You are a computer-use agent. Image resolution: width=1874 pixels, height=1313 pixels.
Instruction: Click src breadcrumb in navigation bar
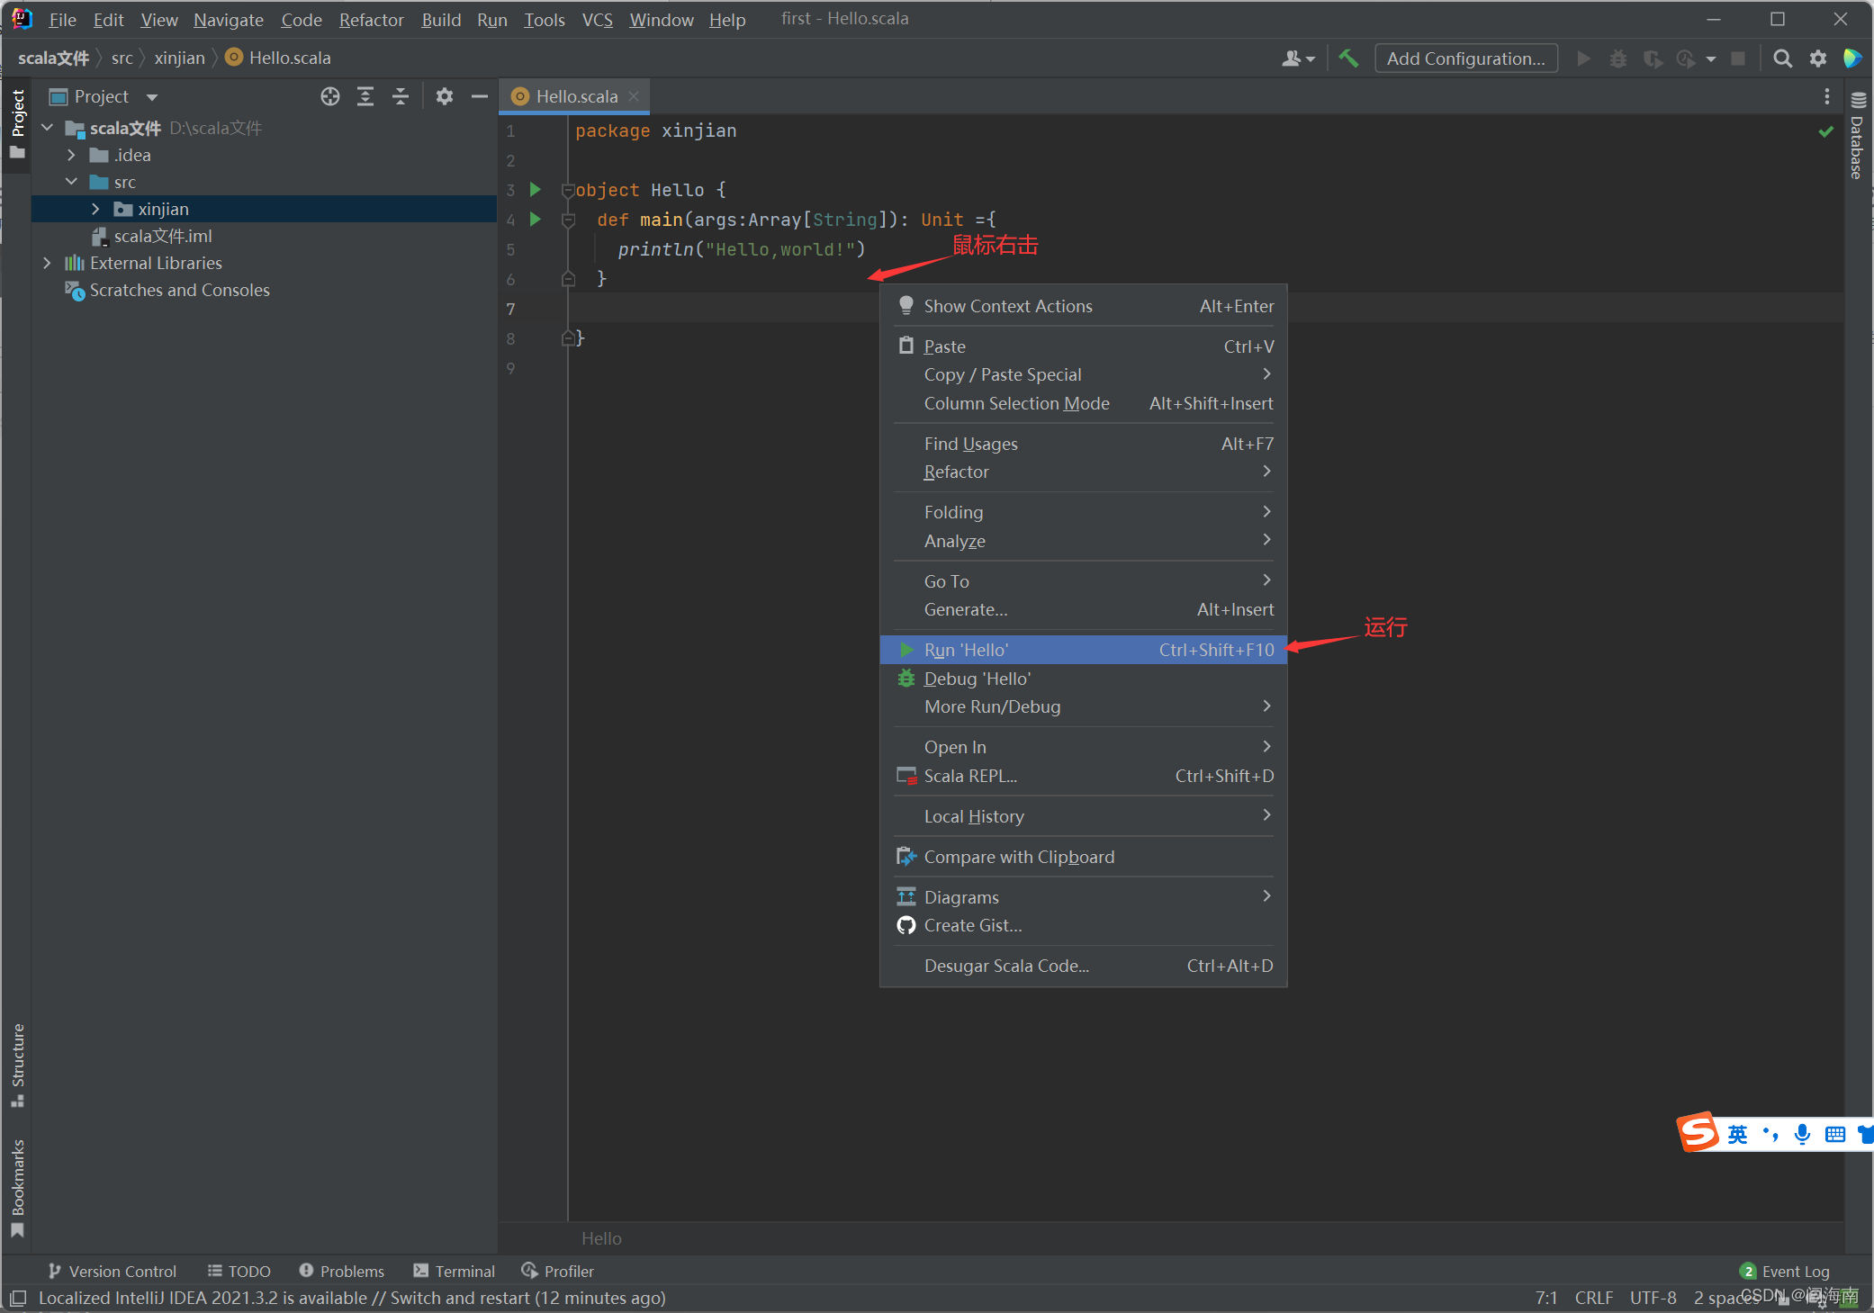pyautogui.click(x=122, y=58)
